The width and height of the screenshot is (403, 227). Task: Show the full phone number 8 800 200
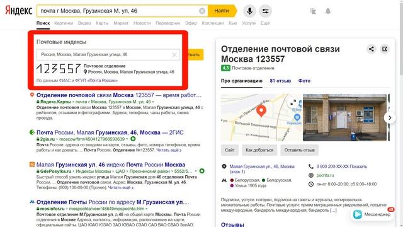tap(341, 166)
